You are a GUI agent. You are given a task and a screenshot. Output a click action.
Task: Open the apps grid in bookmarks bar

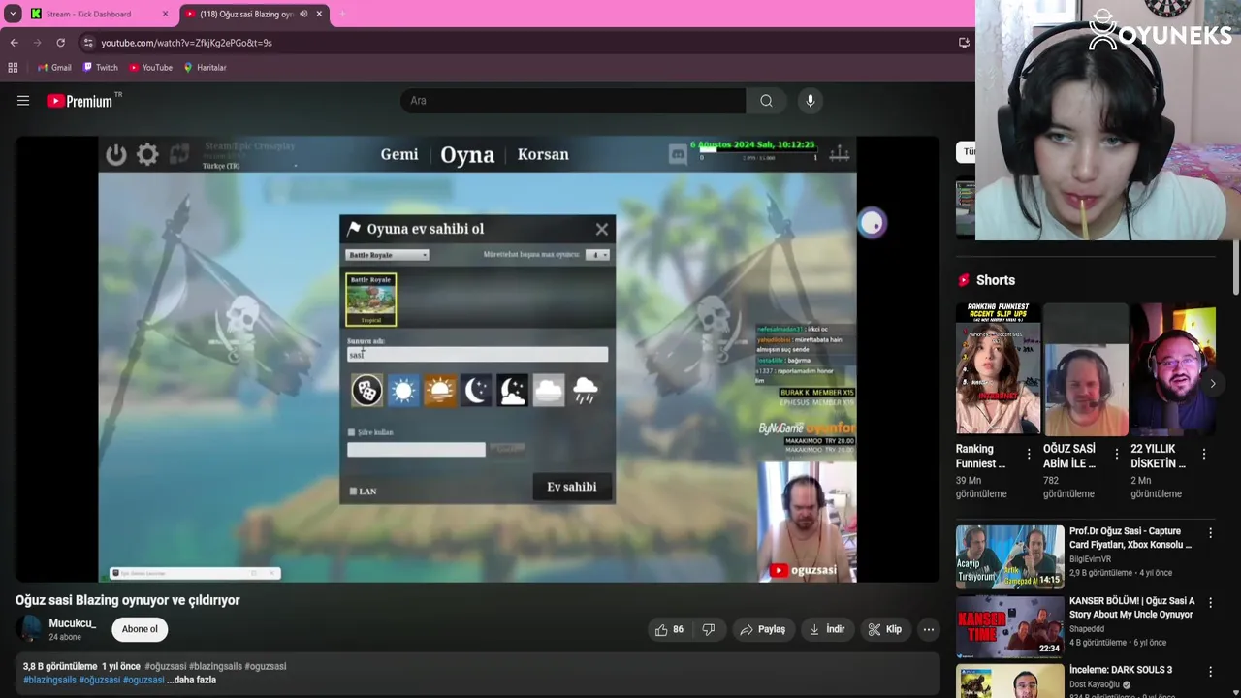point(13,68)
